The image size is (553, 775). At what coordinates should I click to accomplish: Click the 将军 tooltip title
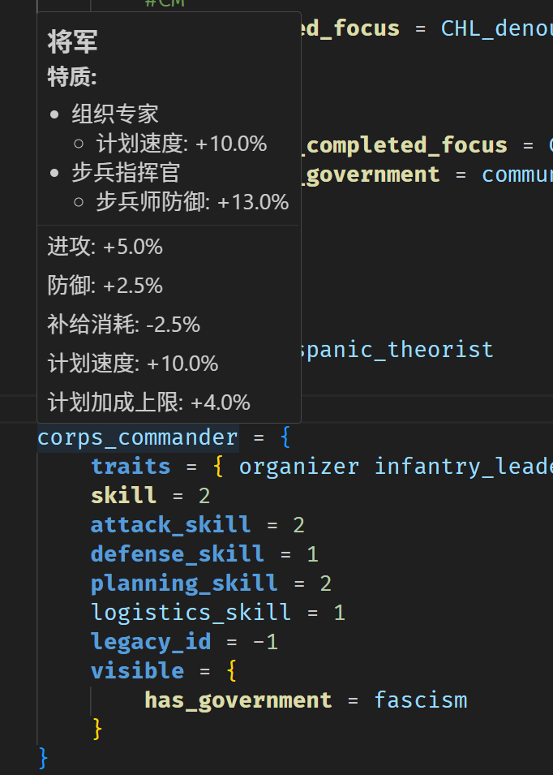pyautogui.click(x=73, y=42)
